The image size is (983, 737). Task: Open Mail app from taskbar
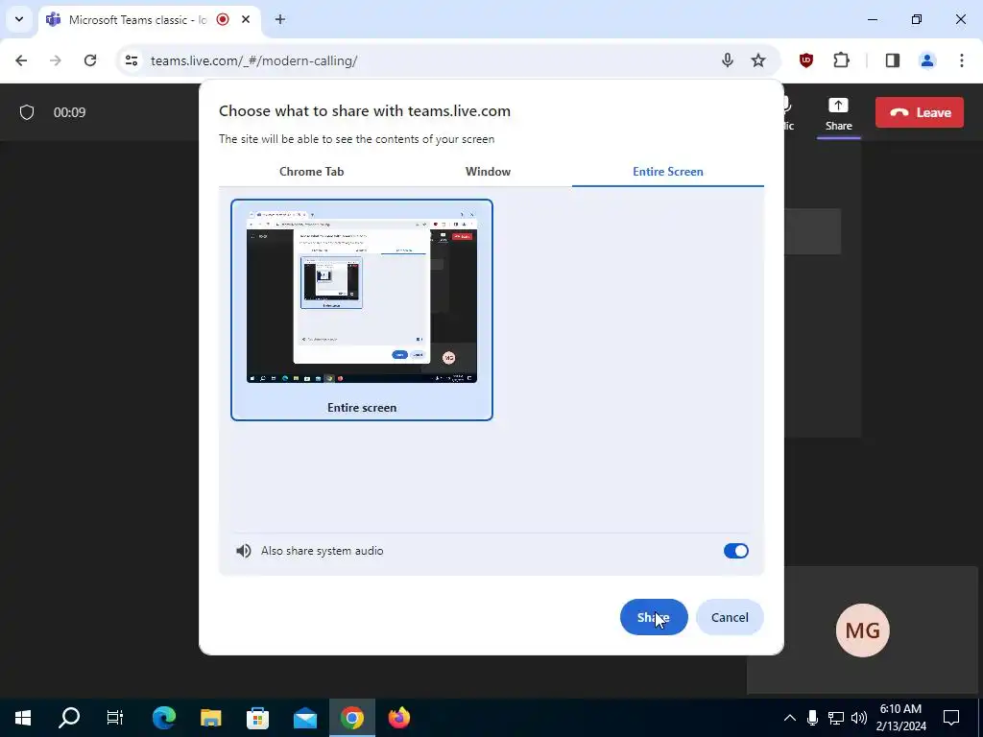[305, 718]
